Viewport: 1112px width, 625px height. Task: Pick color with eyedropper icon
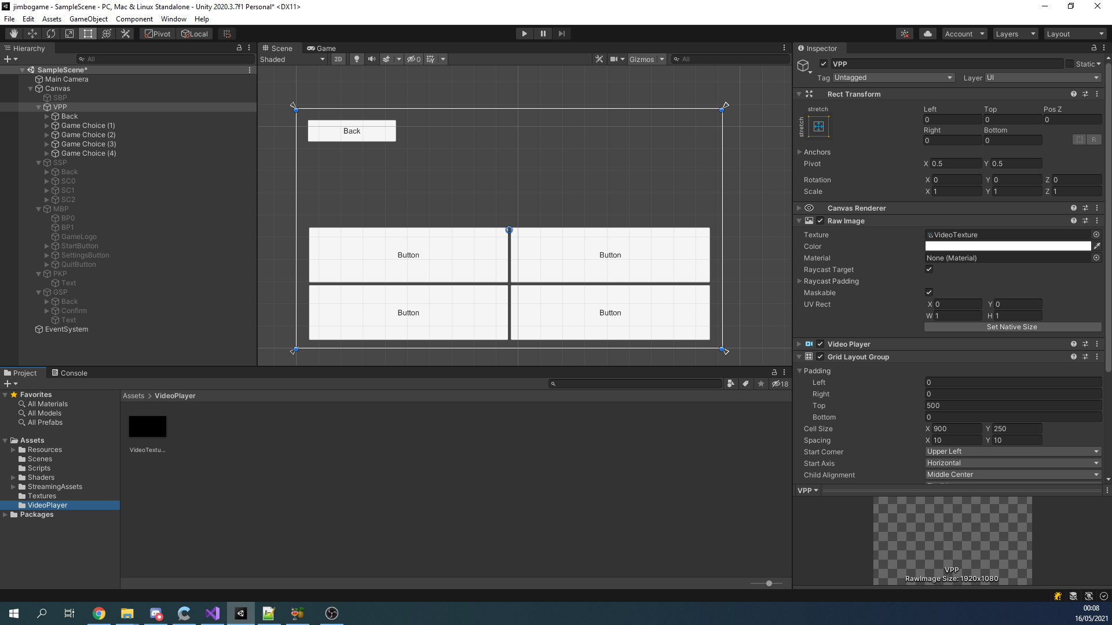tap(1097, 246)
